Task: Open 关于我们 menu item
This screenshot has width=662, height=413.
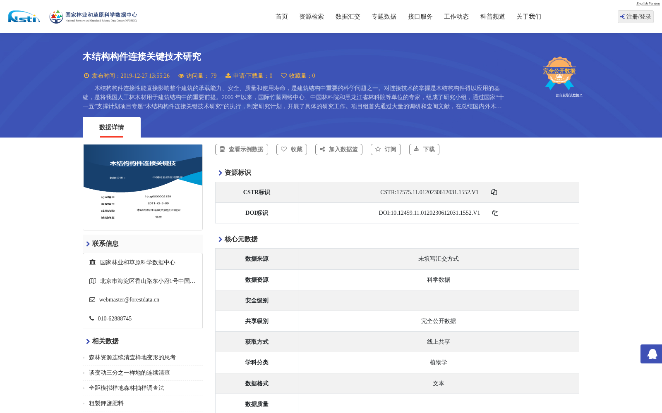Action: (x=529, y=17)
